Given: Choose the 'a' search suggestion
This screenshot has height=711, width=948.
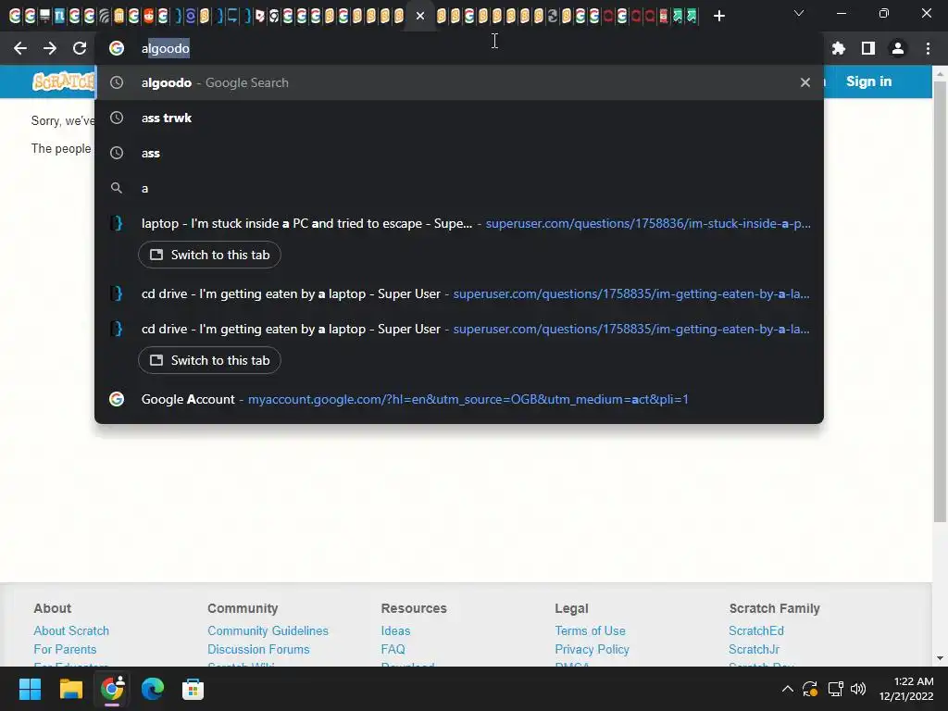Looking at the screenshot, I should point(459,188).
